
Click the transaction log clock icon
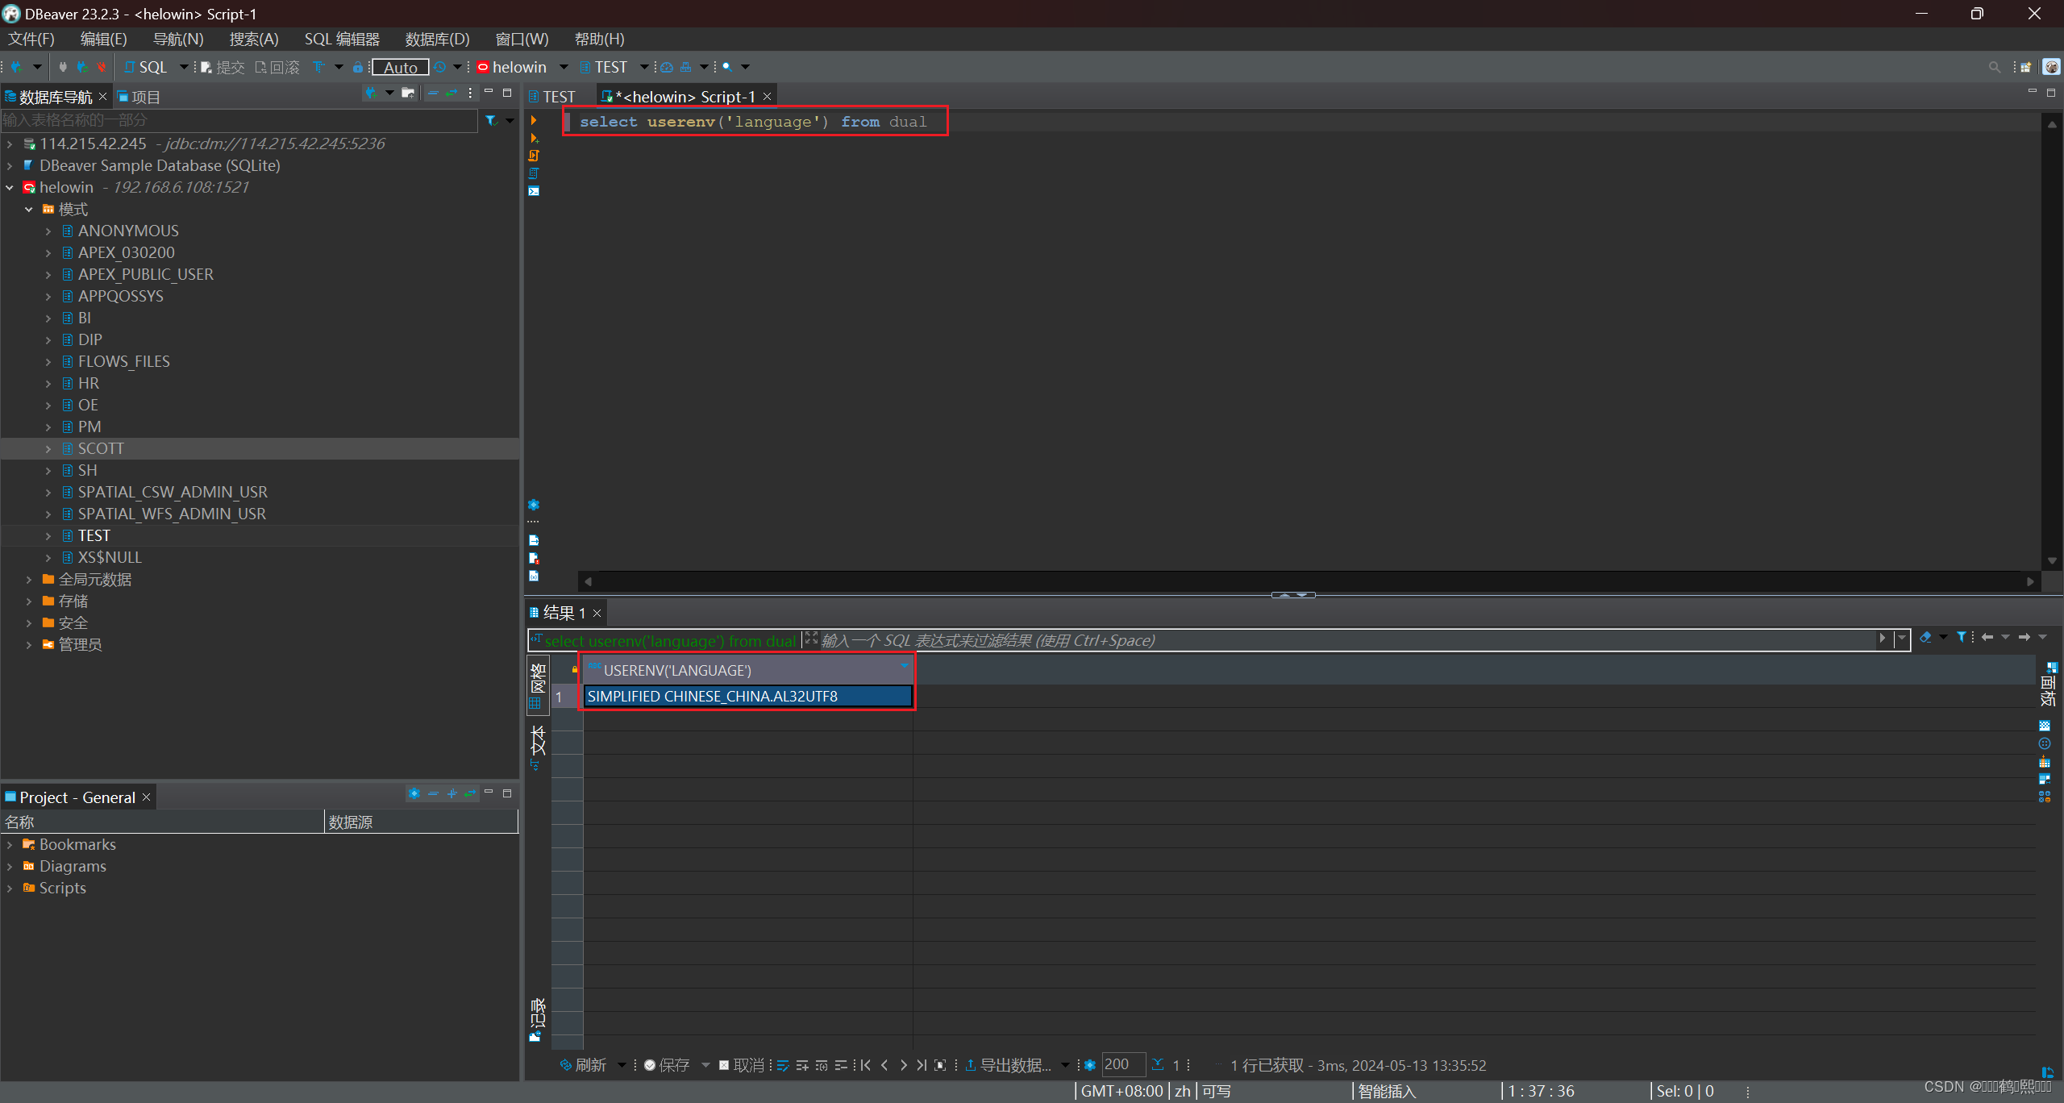pyautogui.click(x=440, y=67)
